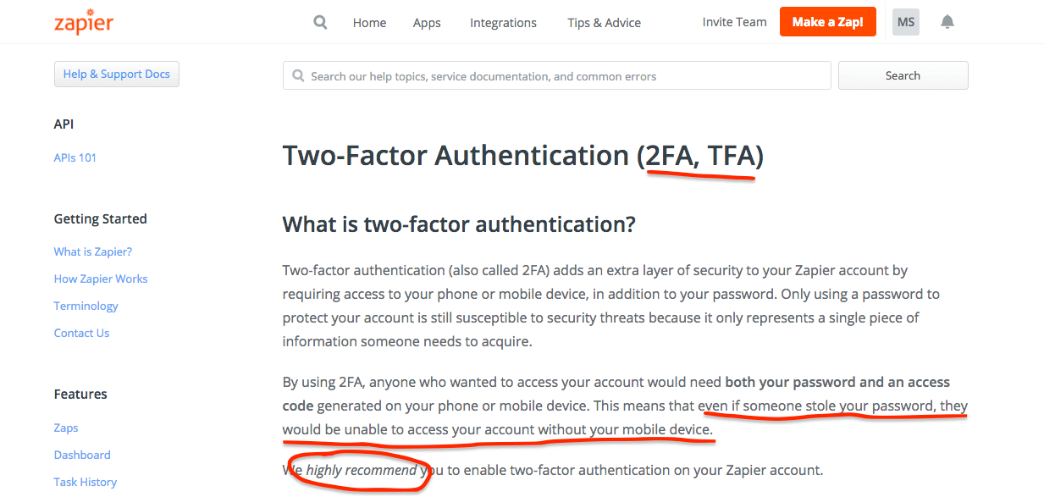Open the MS user avatar menu
The height and width of the screenshot is (497, 1044).
(x=906, y=22)
